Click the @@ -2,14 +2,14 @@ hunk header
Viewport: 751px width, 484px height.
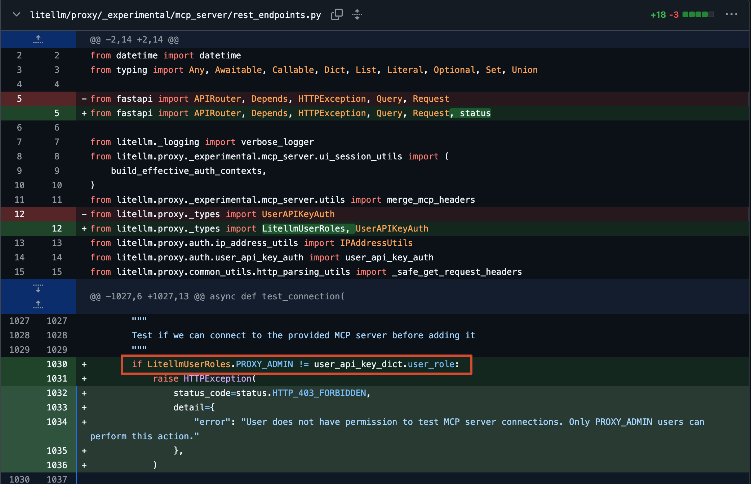point(134,40)
